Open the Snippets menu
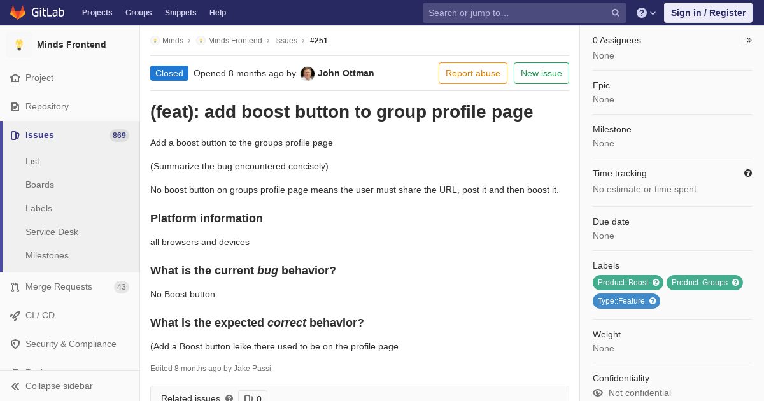 [181, 13]
